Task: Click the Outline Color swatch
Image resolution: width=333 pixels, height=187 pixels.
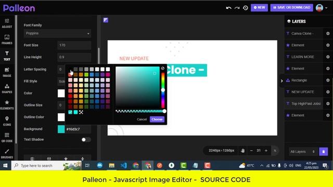Action: 61,117
